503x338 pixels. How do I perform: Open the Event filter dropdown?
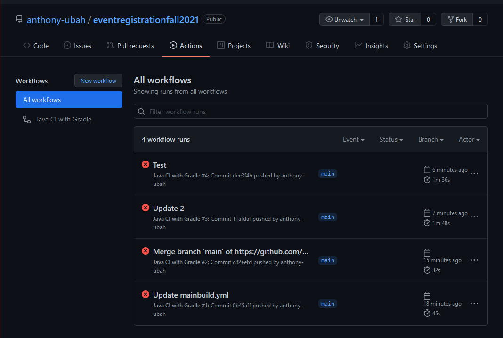pos(353,140)
